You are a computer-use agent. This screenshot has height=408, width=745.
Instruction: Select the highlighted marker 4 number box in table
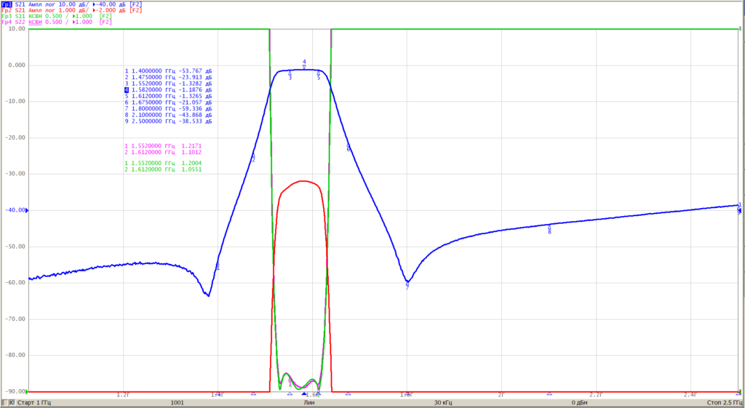pos(127,89)
